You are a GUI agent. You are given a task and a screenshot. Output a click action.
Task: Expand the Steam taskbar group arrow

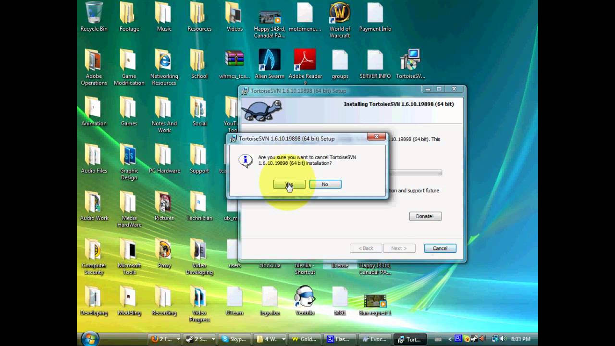(213, 339)
